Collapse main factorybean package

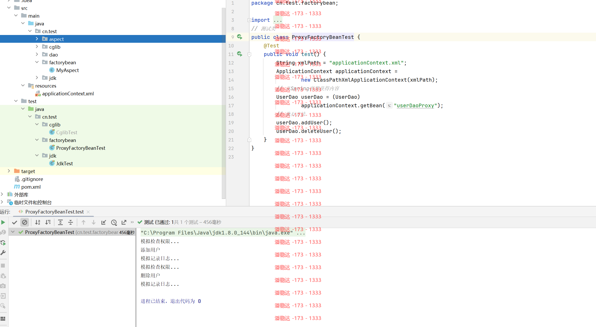coord(37,62)
